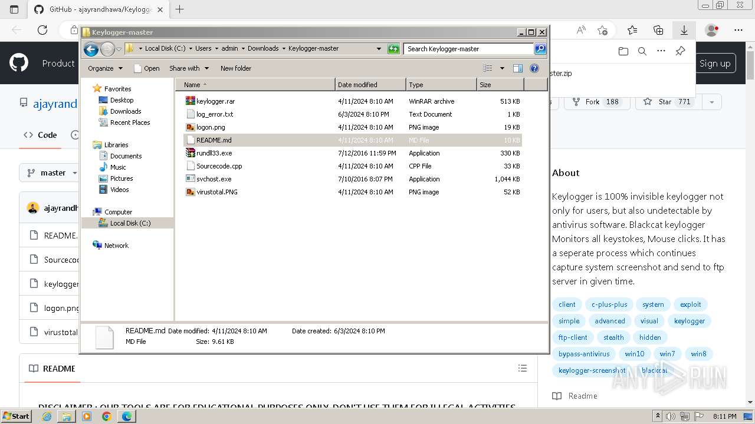The image size is (755, 424).
Task: Click the search magnifier icon in Explorer
Action: tap(540, 49)
